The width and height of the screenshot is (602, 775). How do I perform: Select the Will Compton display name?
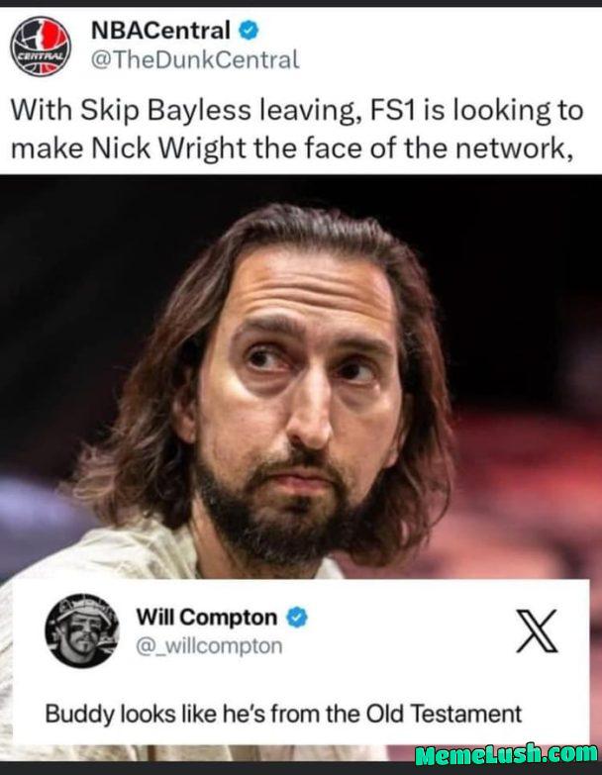[x=207, y=618]
